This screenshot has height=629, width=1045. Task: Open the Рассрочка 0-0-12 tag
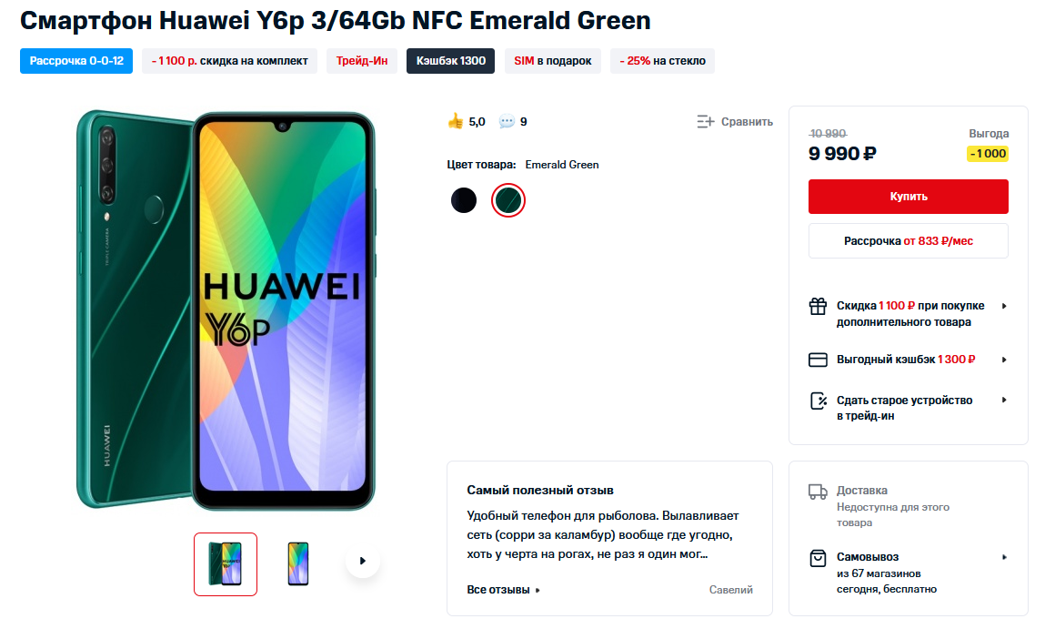coord(76,61)
